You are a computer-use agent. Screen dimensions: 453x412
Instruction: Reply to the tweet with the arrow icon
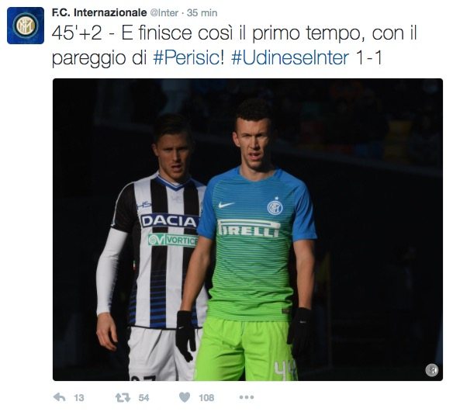click(60, 397)
